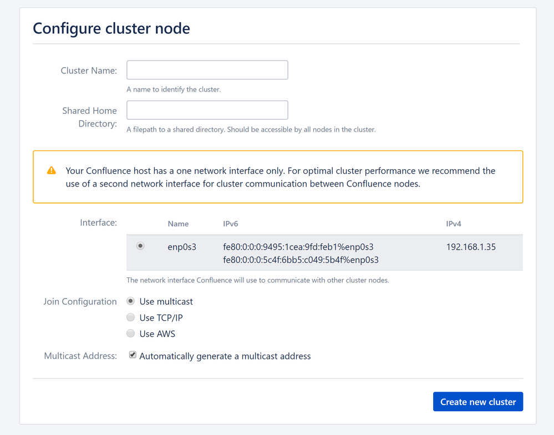Image resolution: width=554 pixels, height=435 pixels.
Task: Click the network interface description text
Action: click(258, 280)
